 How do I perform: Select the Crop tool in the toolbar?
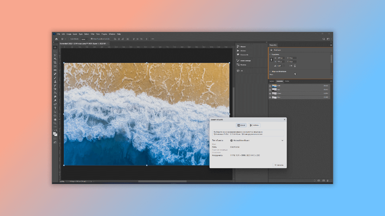tap(55, 63)
